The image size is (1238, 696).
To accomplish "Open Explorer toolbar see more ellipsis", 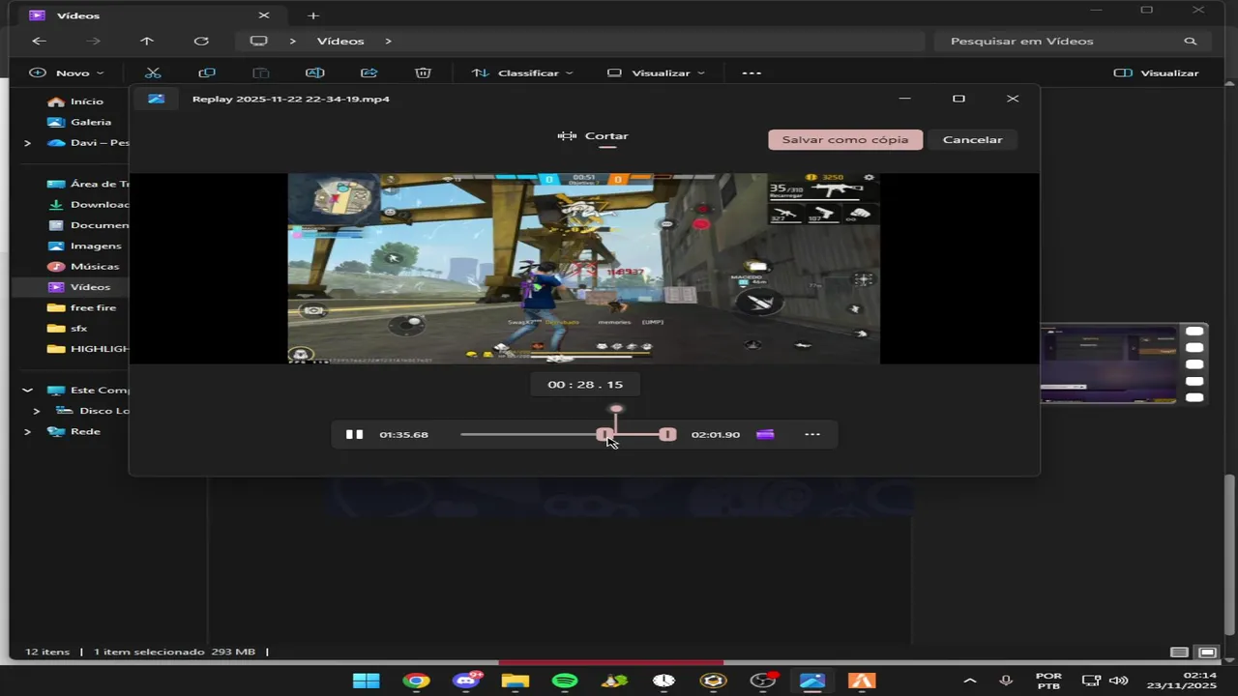I will [x=752, y=72].
